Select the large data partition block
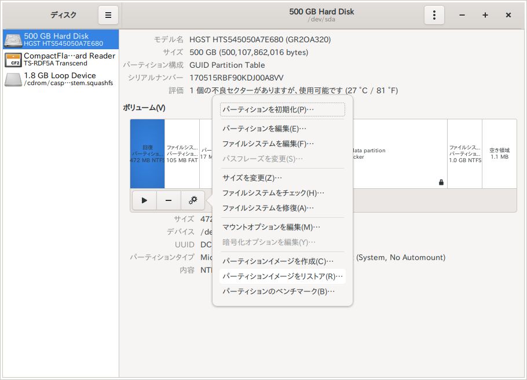Viewport: 527px width, 380px height. coord(400,154)
